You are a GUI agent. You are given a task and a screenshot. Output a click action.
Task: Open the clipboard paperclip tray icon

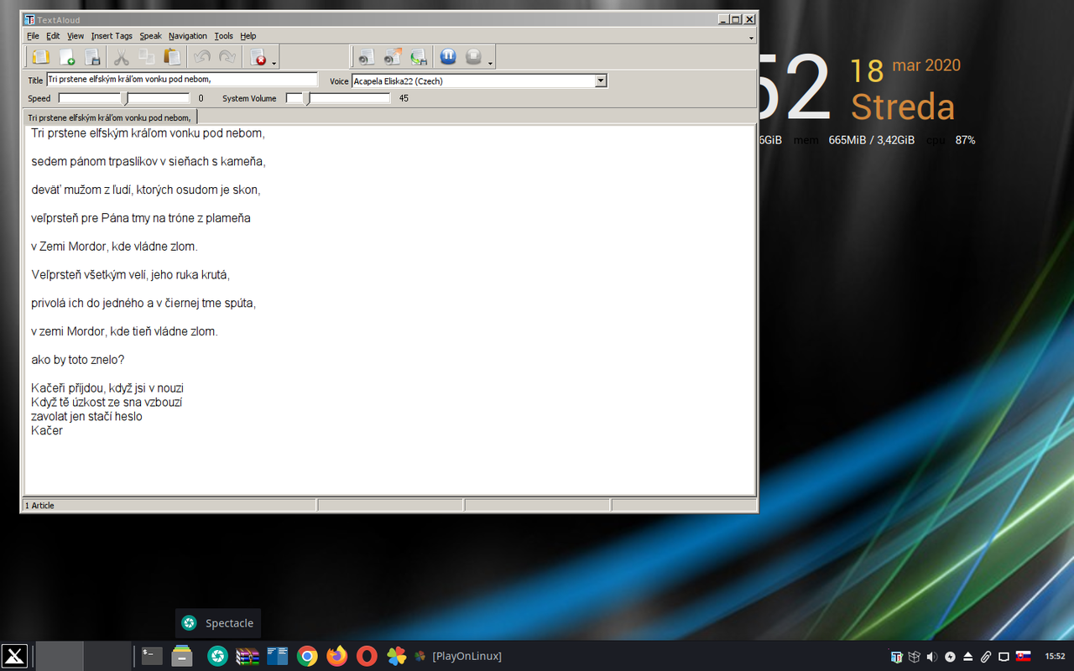(x=986, y=657)
